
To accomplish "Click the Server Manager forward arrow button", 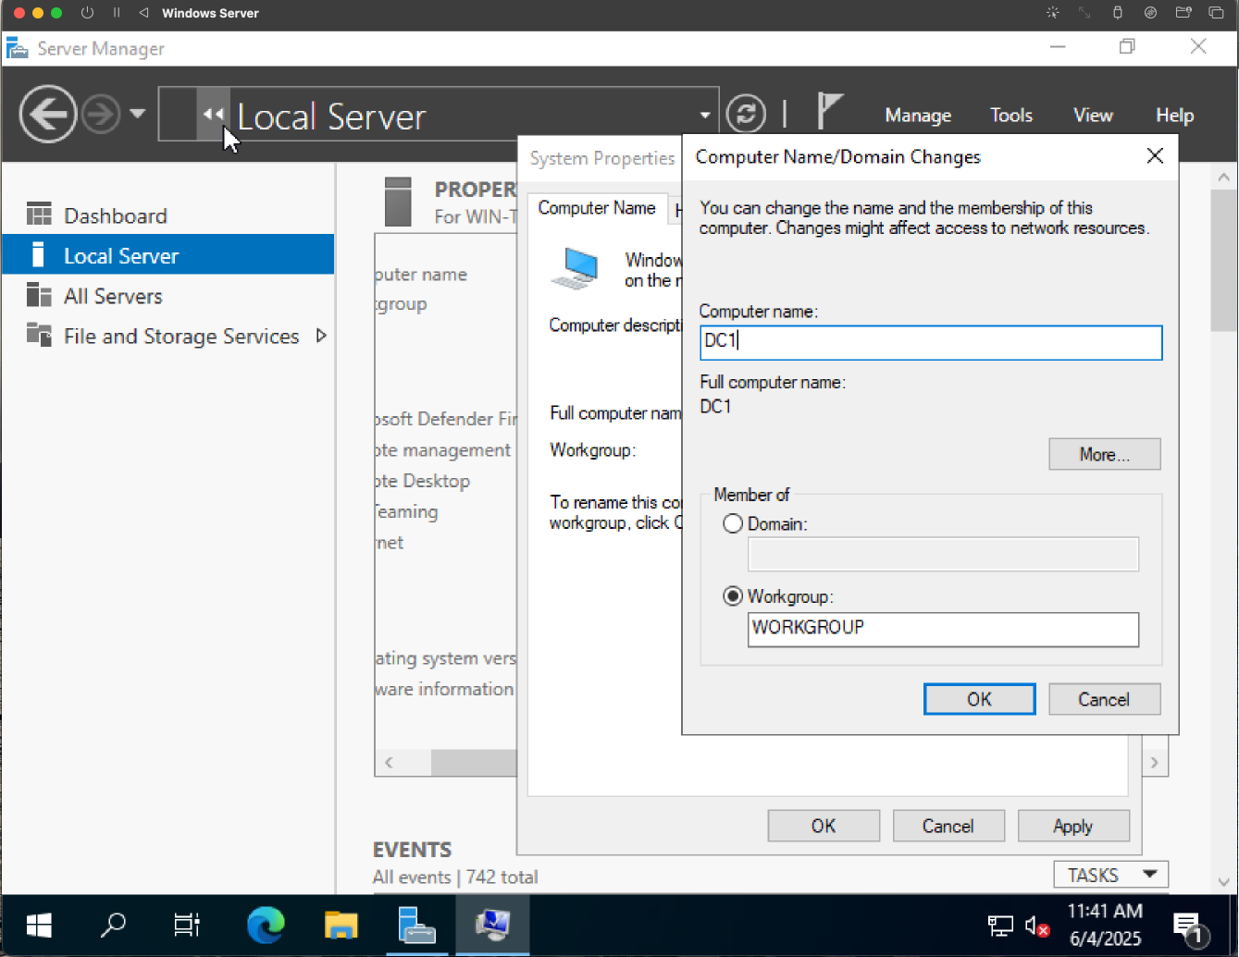I will pyautogui.click(x=100, y=115).
